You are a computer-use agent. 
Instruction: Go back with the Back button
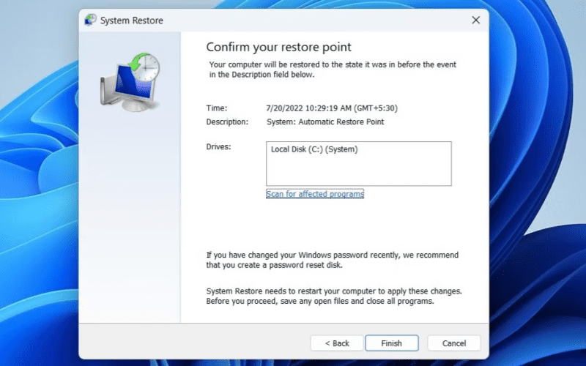point(337,343)
